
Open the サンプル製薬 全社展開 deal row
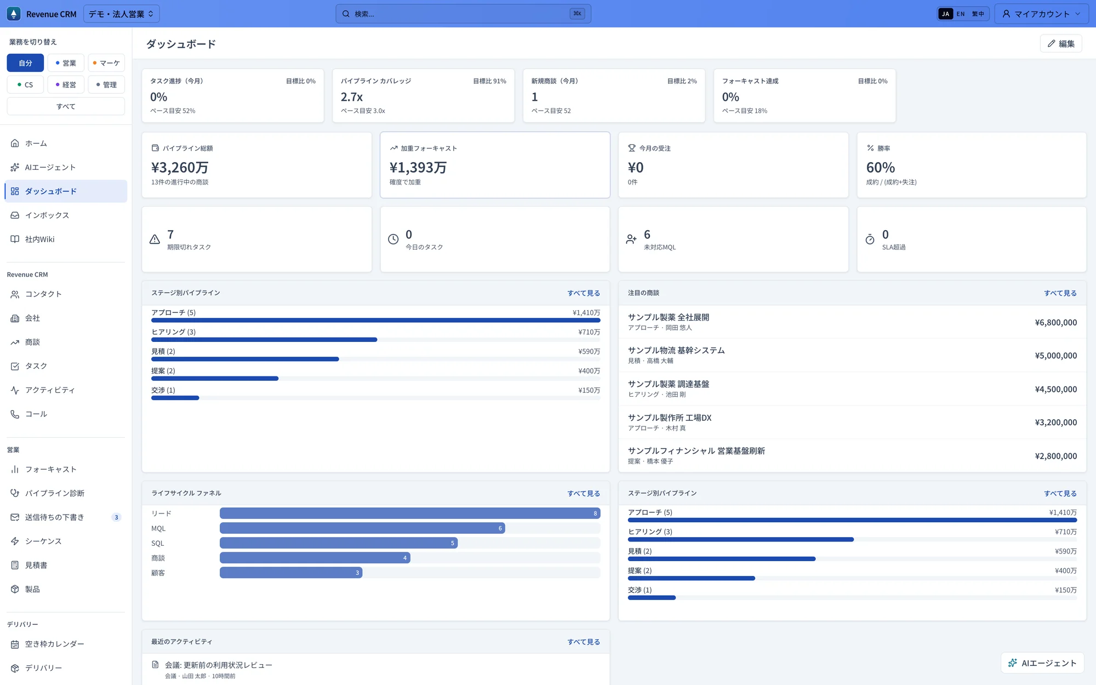852,322
